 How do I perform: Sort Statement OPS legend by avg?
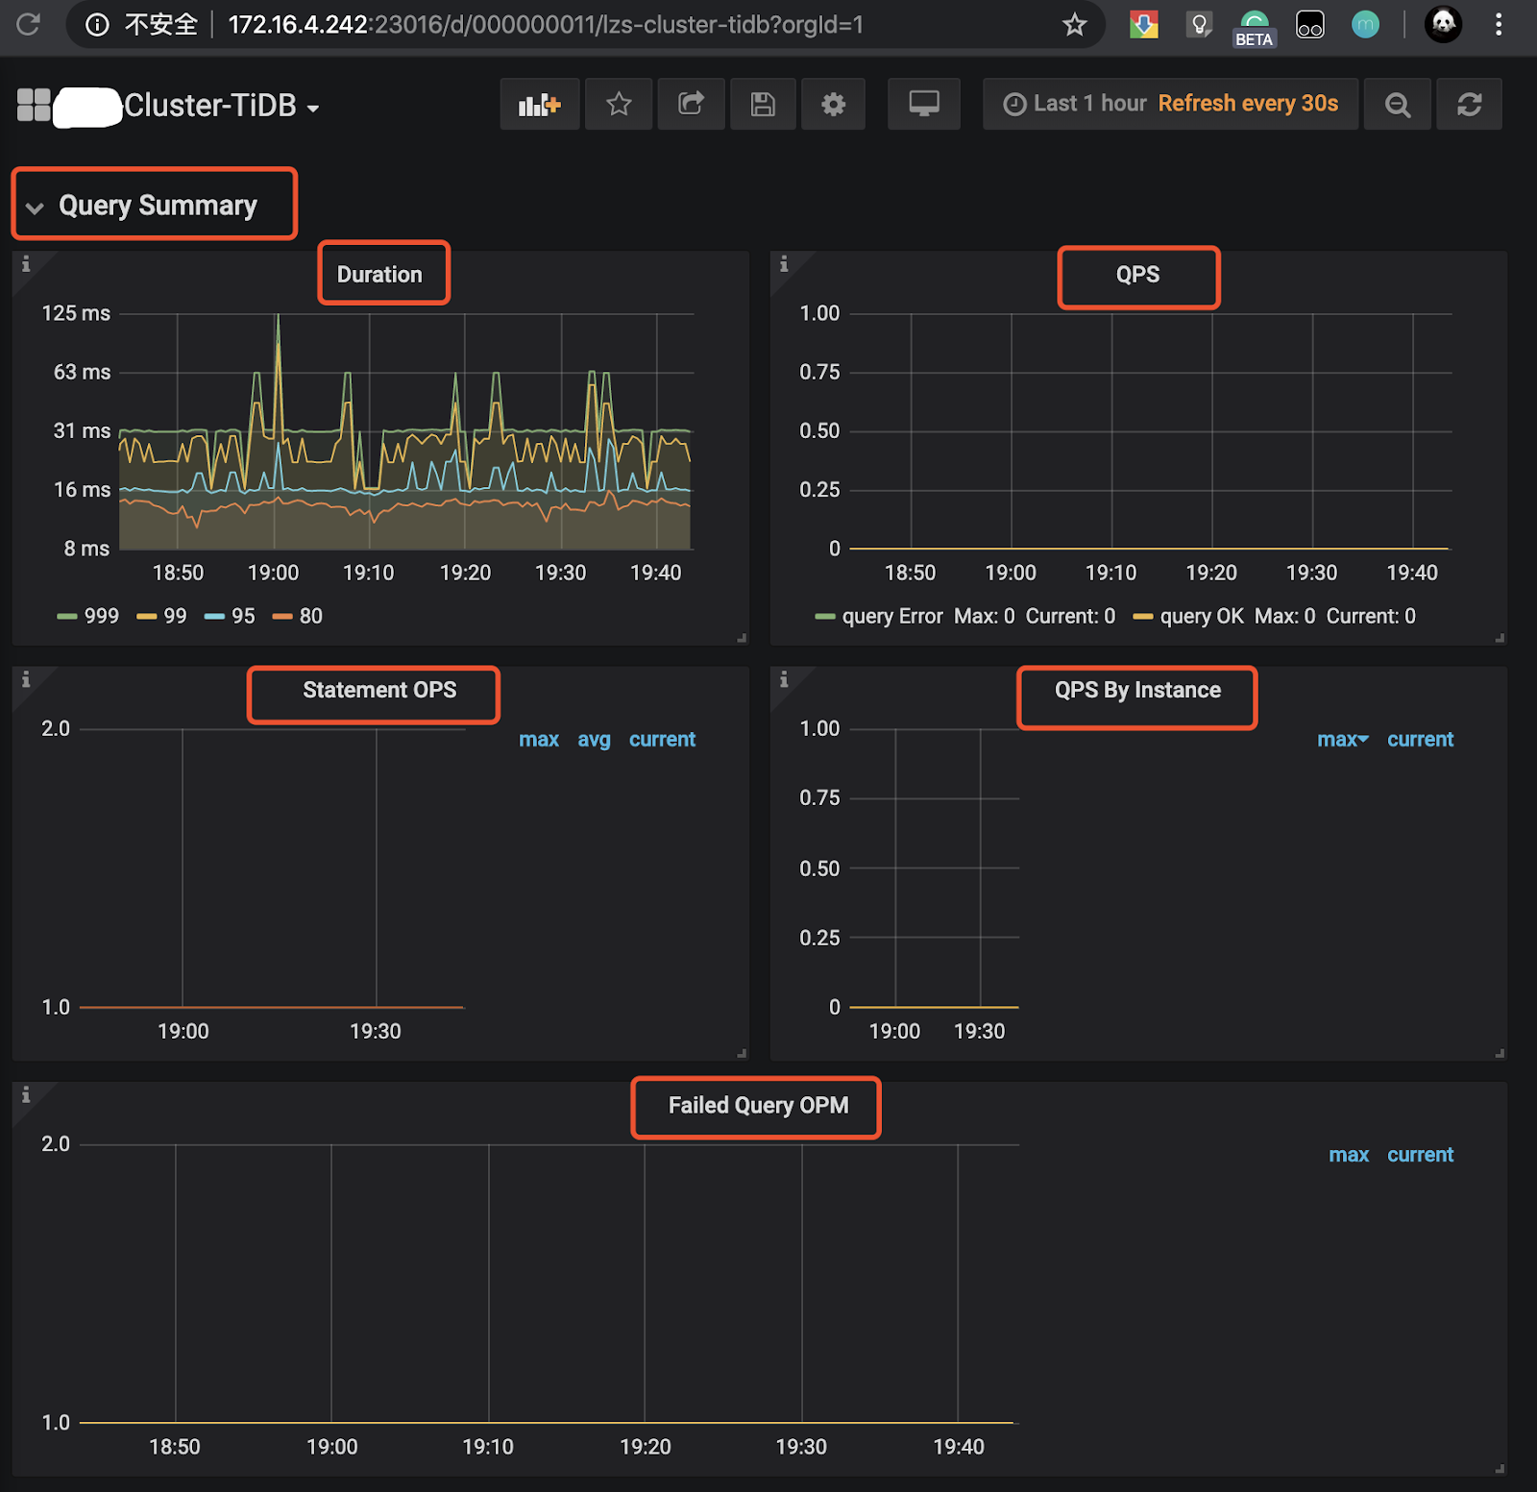coord(594,740)
